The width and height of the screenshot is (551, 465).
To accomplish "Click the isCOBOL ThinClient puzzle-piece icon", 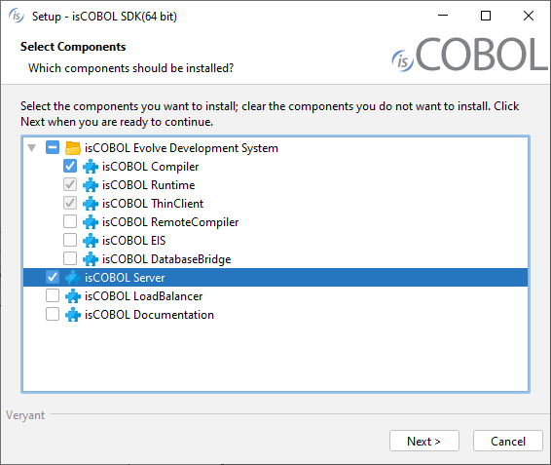I will point(91,204).
